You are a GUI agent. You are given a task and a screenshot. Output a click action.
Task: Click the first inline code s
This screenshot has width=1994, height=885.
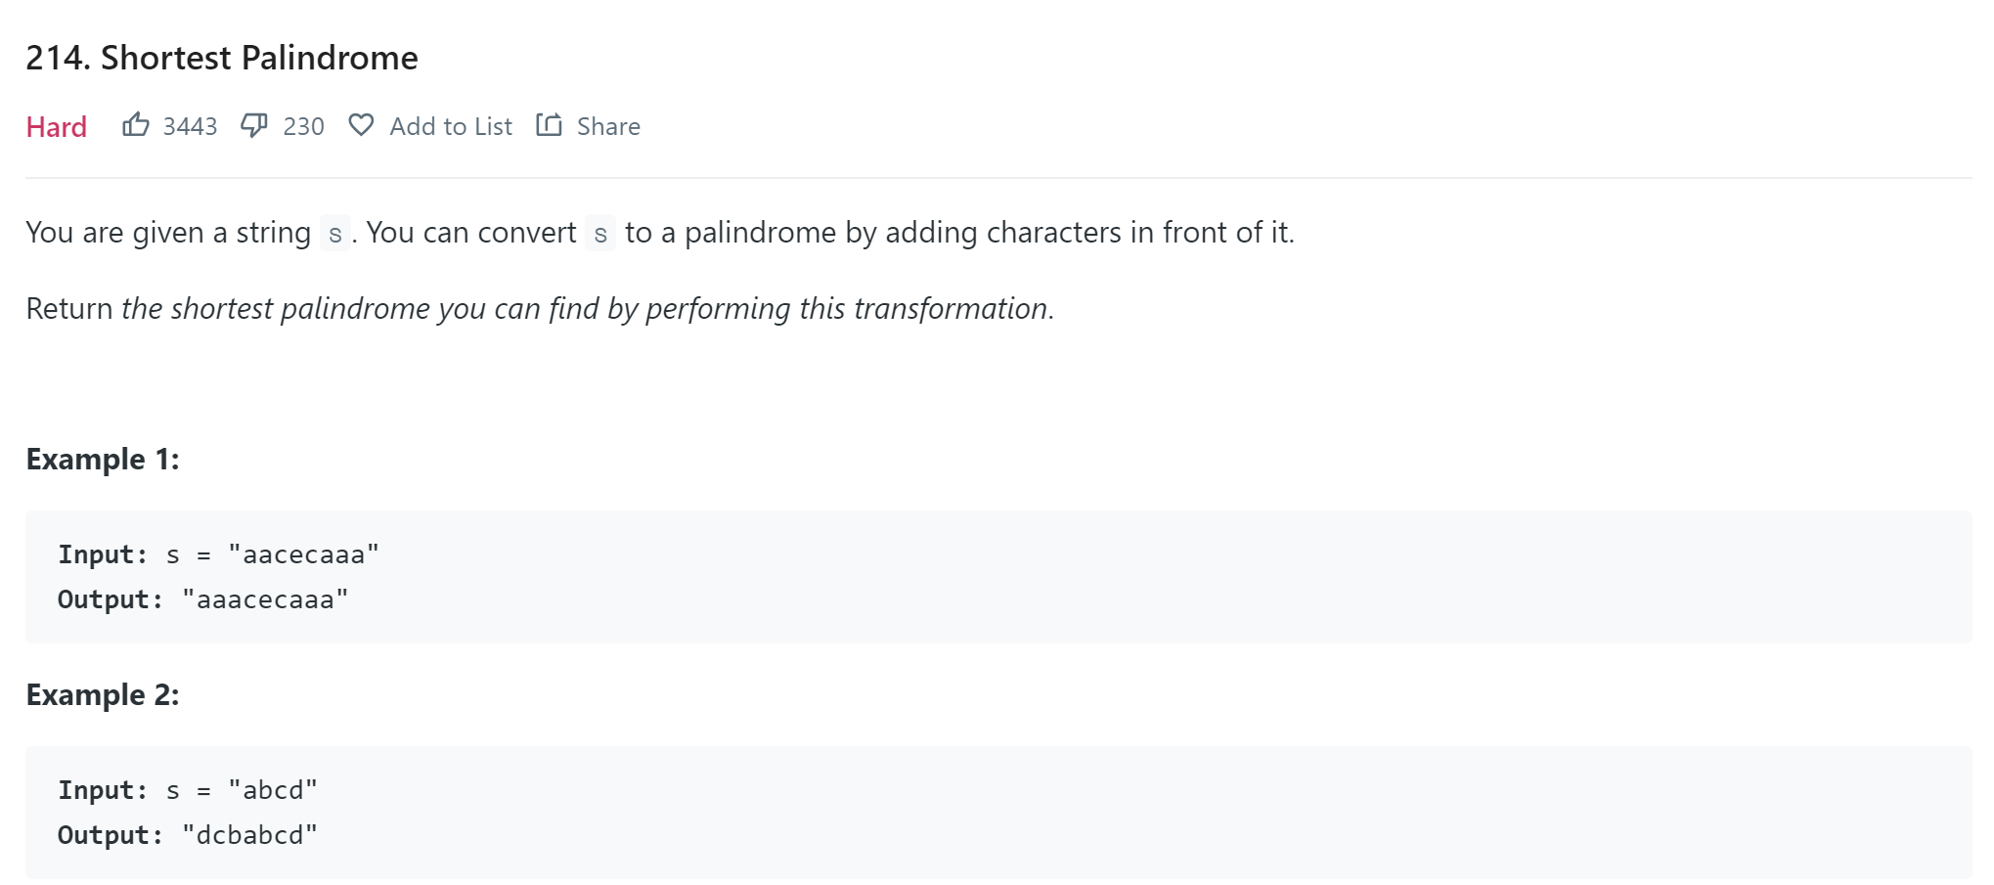click(335, 234)
